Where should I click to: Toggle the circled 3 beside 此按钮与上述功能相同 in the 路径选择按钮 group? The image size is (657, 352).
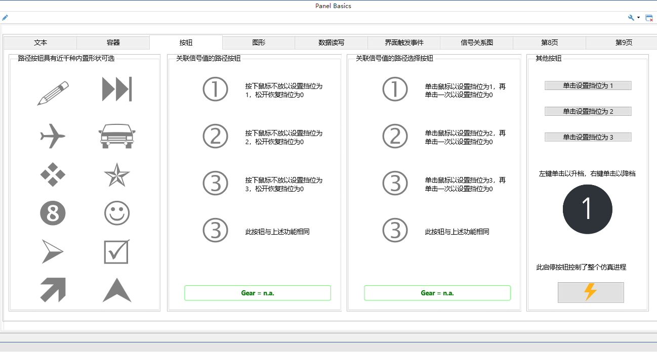395,230
